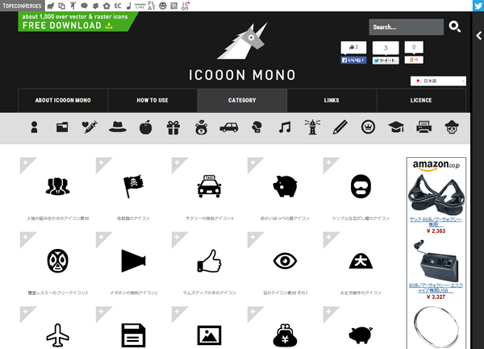
Task: Open the thumbs up hand icon
Action: click(209, 261)
